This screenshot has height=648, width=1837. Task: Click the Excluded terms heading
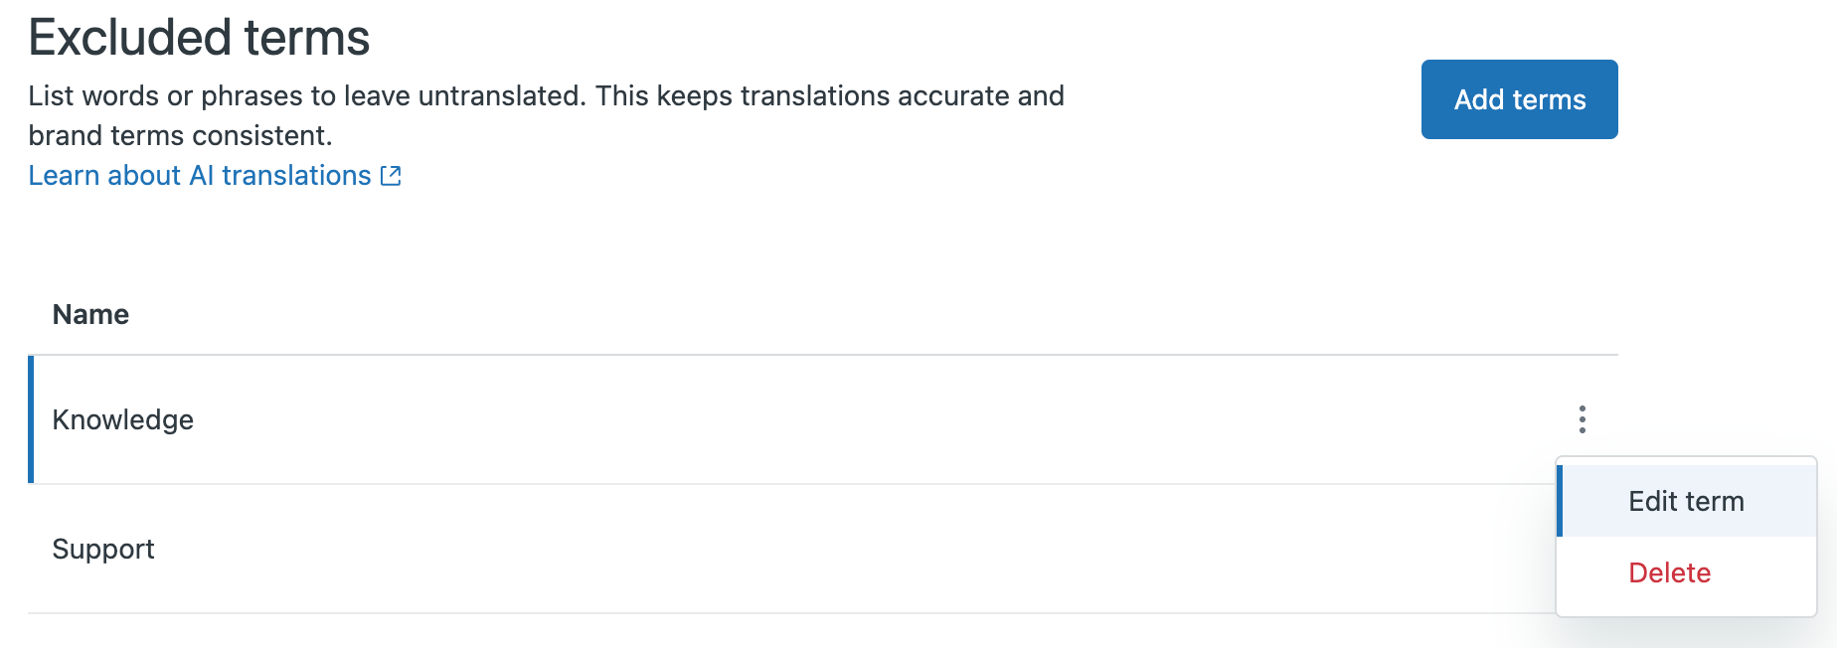pos(199,38)
